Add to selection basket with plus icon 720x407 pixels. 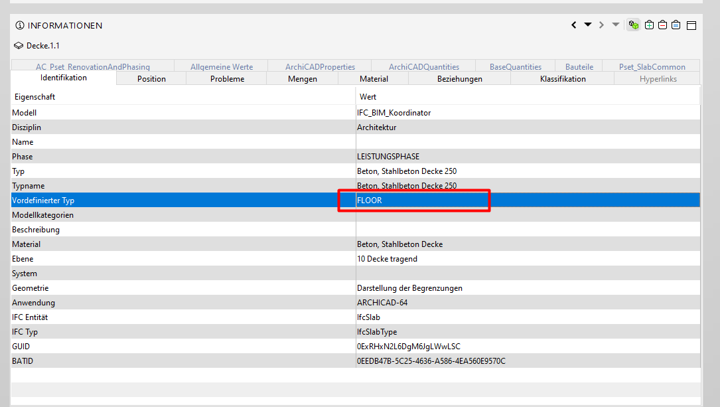(649, 25)
